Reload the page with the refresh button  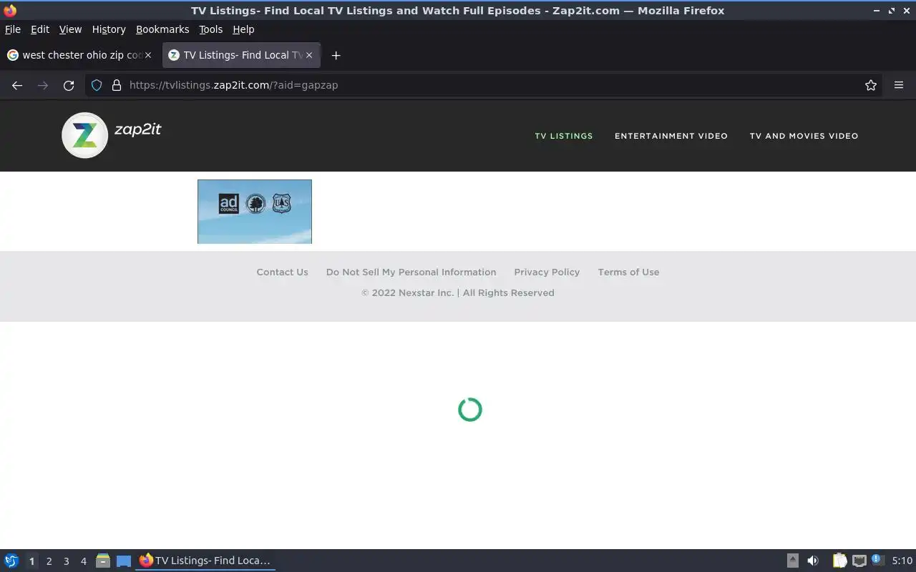pos(69,85)
